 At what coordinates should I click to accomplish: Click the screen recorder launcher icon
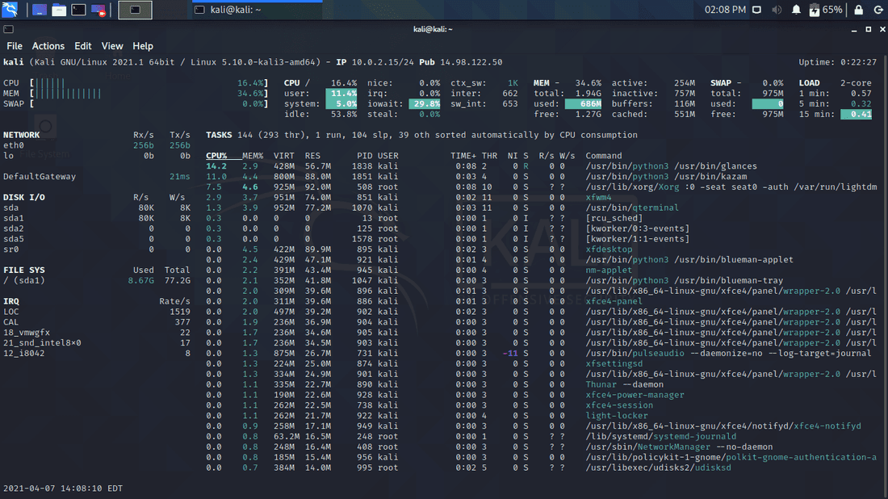98,10
